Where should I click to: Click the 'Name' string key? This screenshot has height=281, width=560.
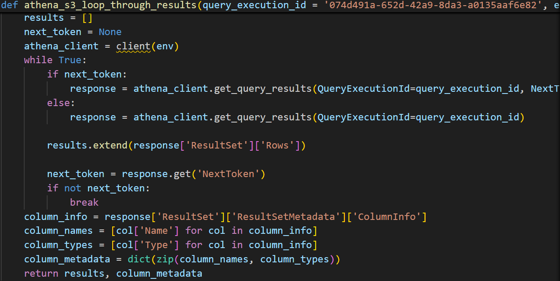(156, 231)
